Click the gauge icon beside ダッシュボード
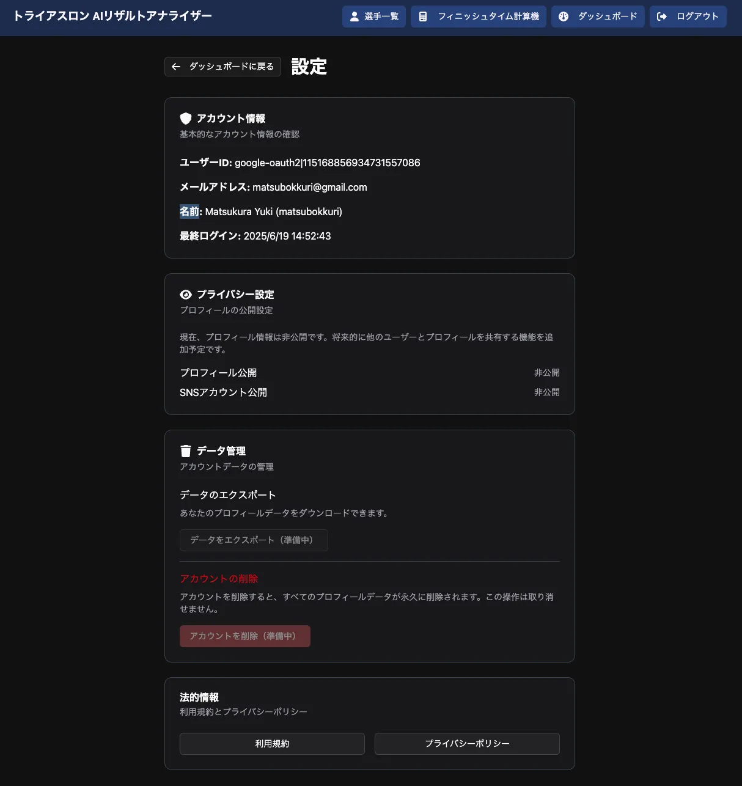 click(x=564, y=17)
